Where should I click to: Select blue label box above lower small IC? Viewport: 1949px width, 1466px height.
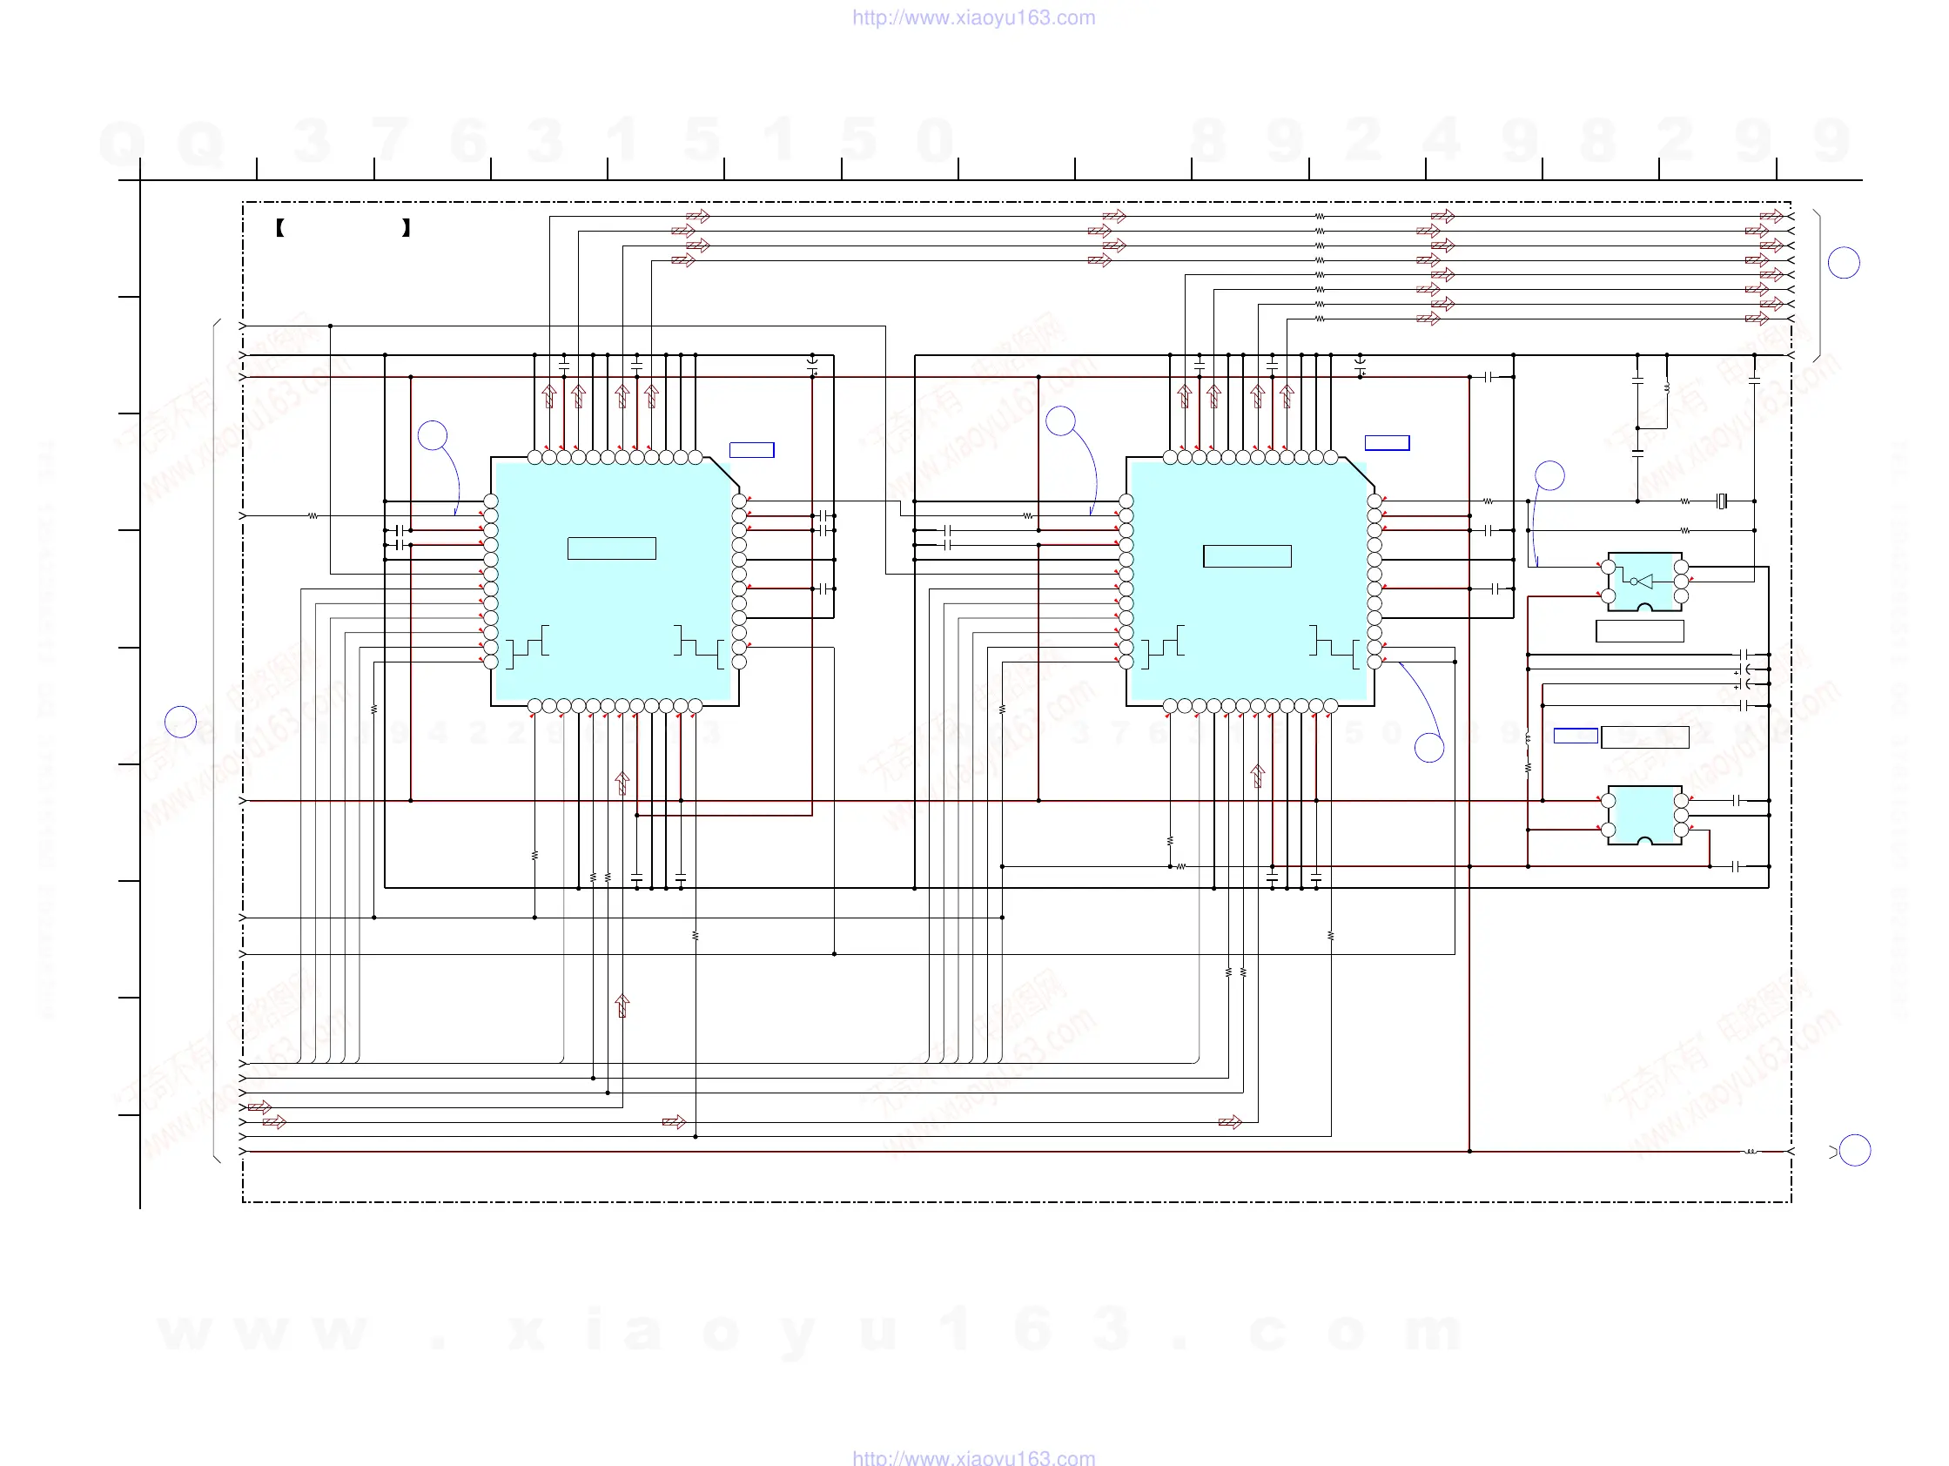click(1576, 736)
